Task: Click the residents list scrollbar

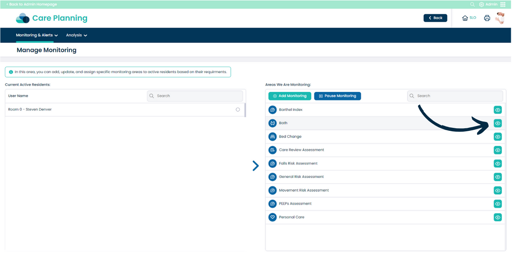Action: point(245,110)
